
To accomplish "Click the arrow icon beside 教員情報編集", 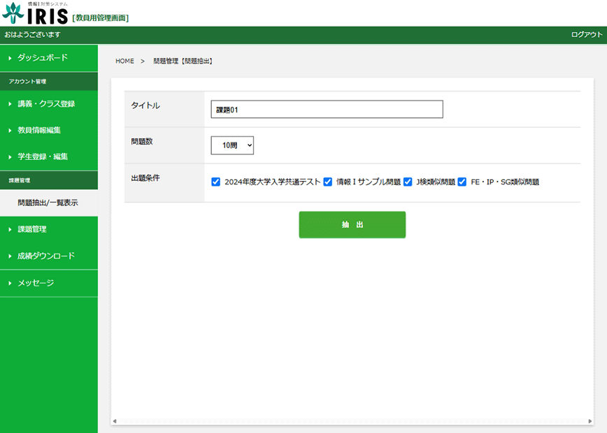I will (x=10, y=131).
